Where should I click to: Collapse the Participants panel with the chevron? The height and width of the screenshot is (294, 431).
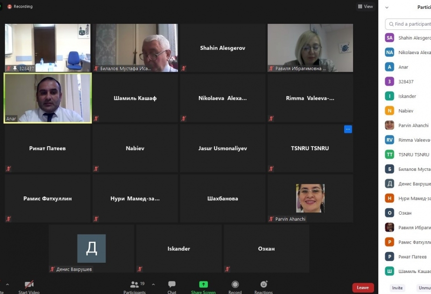click(387, 7)
